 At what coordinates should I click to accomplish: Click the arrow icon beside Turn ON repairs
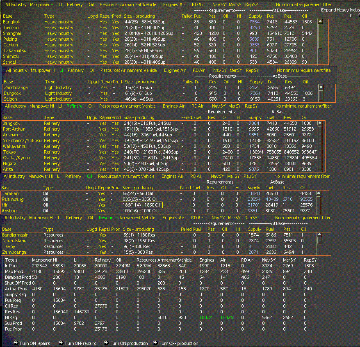(x=16, y=343)
